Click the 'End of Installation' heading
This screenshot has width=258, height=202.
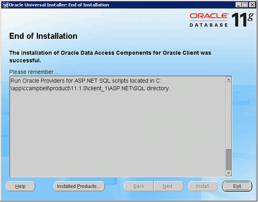(43, 36)
